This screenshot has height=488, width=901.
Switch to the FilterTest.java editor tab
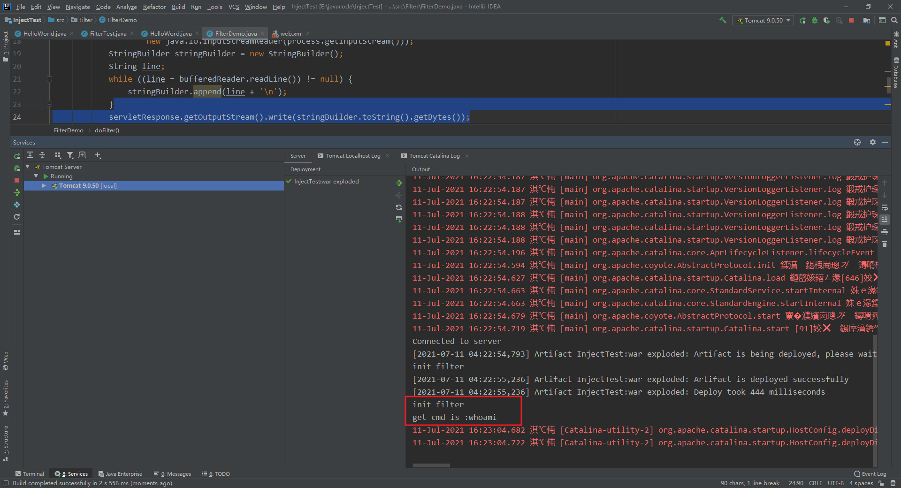[x=108, y=33]
